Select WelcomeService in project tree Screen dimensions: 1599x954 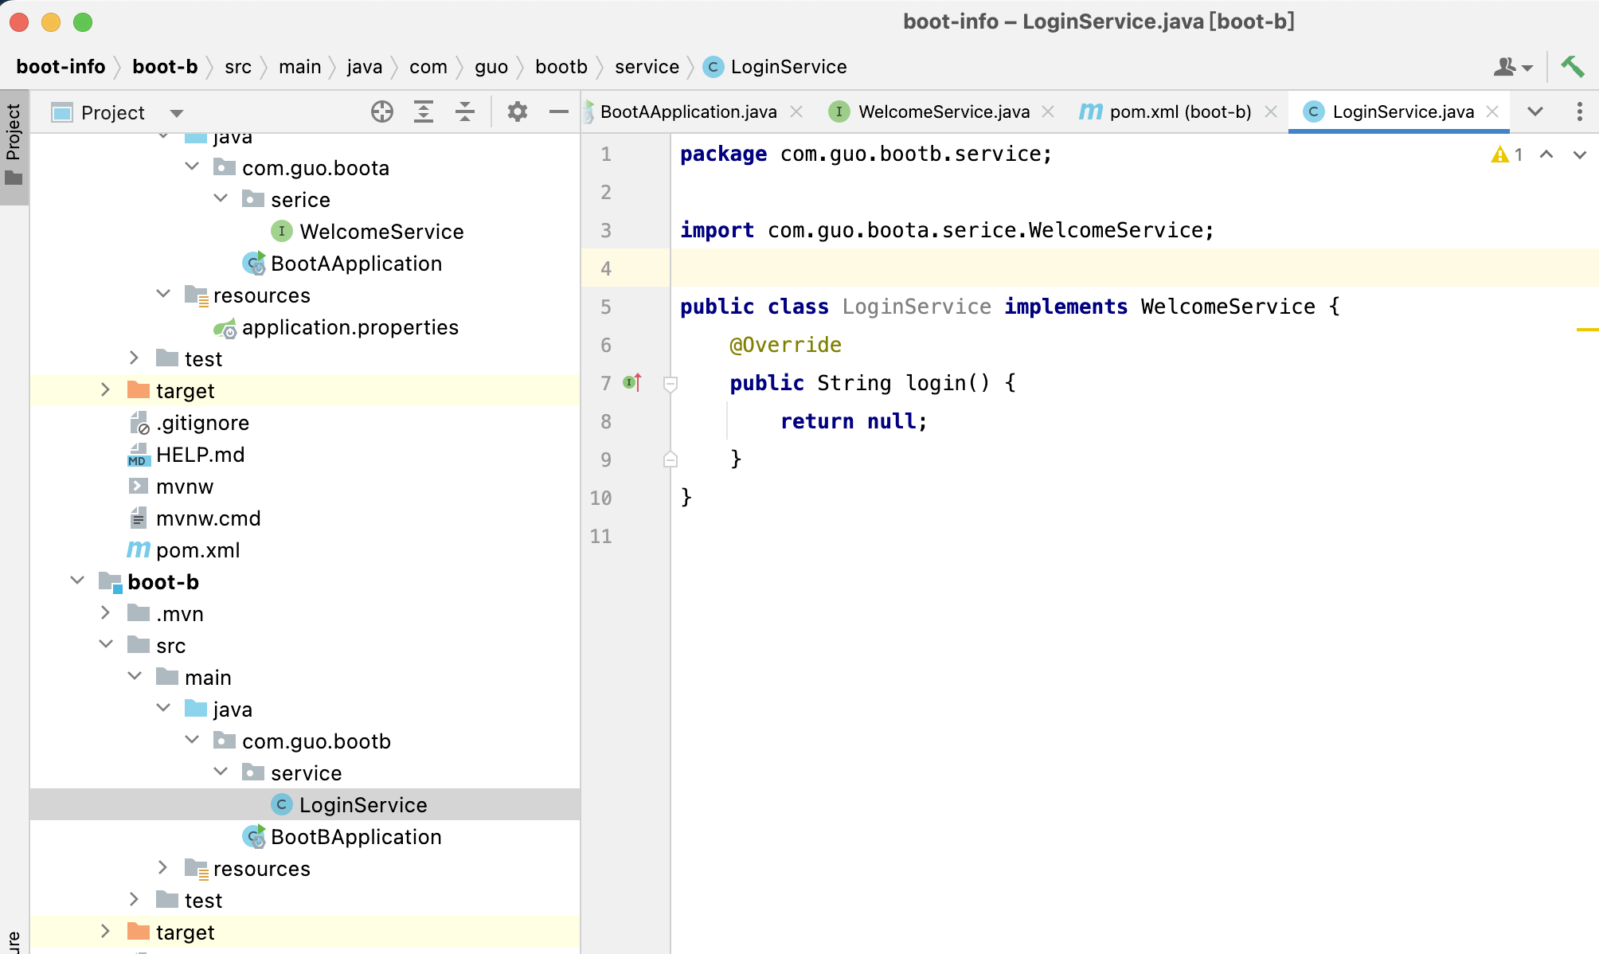(x=381, y=232)
